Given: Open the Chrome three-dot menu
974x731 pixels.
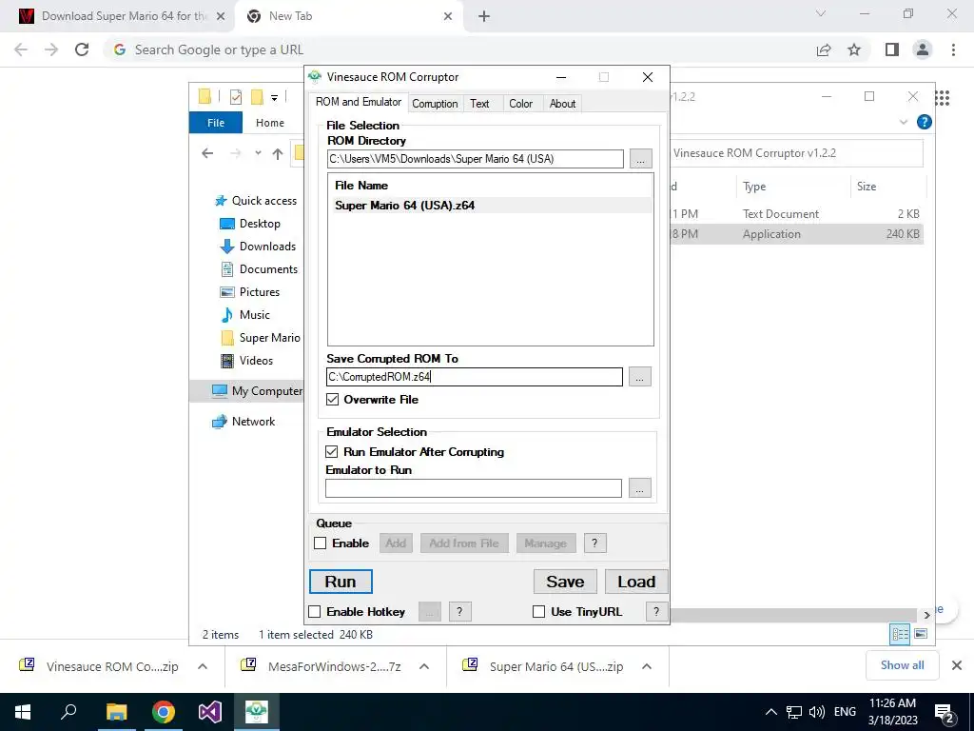Looking at the screenshot, I should [953, 49].
